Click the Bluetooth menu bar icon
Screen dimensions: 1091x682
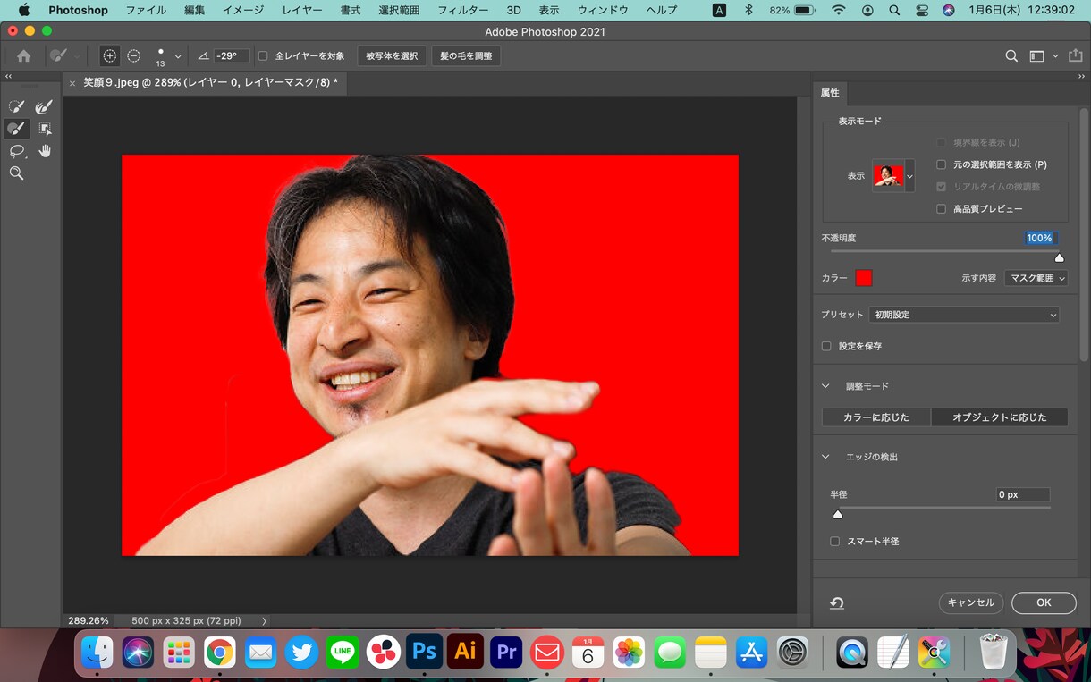(x=749, y=10)
